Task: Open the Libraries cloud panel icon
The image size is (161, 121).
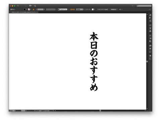Action: tap(150, 46)
